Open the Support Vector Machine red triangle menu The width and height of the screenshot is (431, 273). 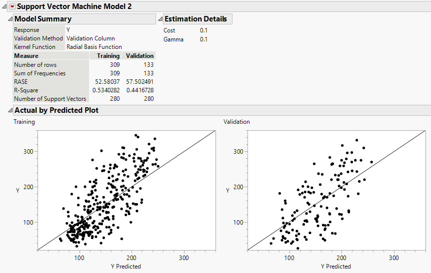click(x=12, y=6)
